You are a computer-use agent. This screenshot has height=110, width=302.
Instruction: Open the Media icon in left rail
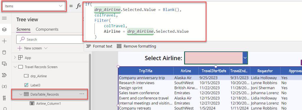tap(4, 64)
